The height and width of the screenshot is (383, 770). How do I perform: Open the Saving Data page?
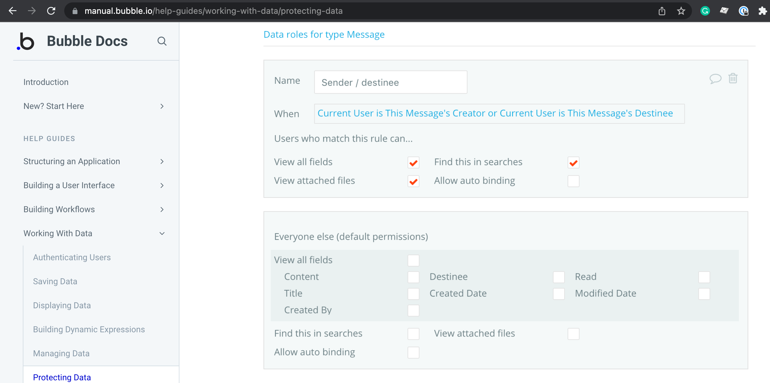point(55,282)
